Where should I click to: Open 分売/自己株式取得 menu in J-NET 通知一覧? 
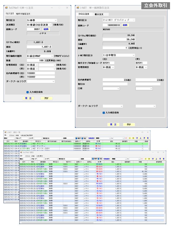[x=27, y=135]
